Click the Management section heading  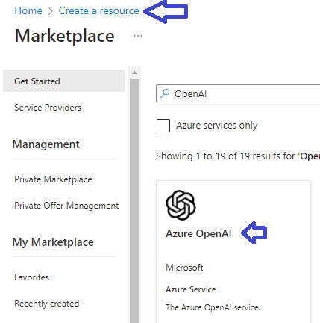pos(46,144)
